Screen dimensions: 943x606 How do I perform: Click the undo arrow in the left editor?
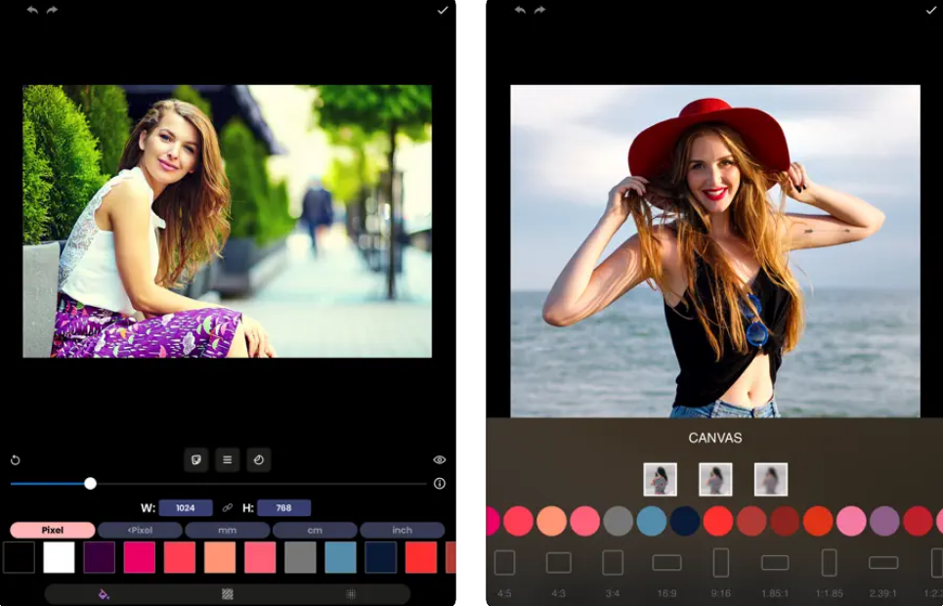pyautogui.click(x=32, y=10)
